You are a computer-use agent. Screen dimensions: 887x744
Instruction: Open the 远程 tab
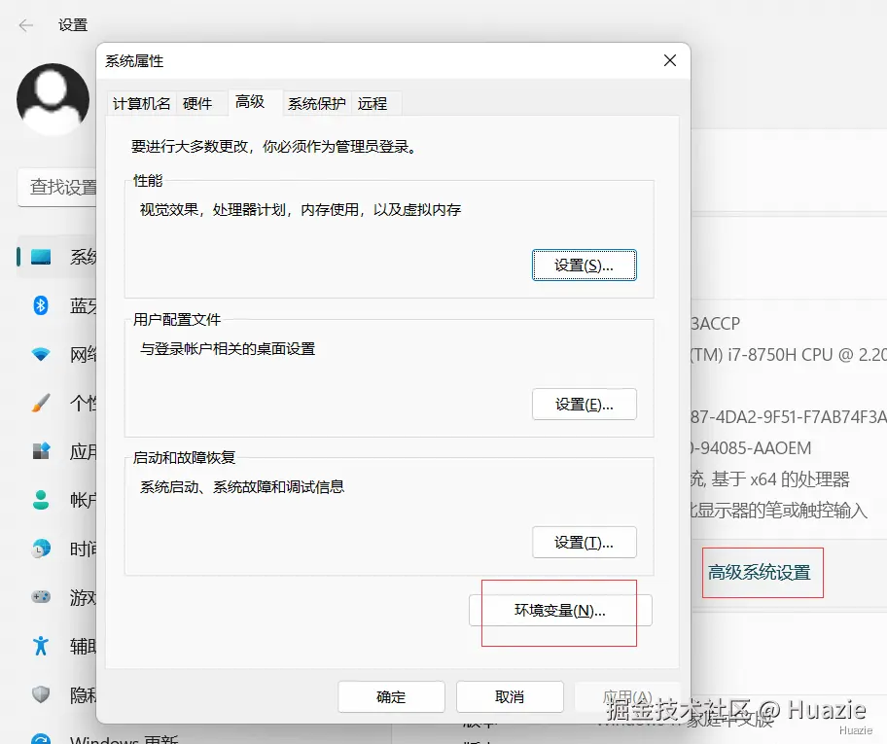click(x=373, y=103)
